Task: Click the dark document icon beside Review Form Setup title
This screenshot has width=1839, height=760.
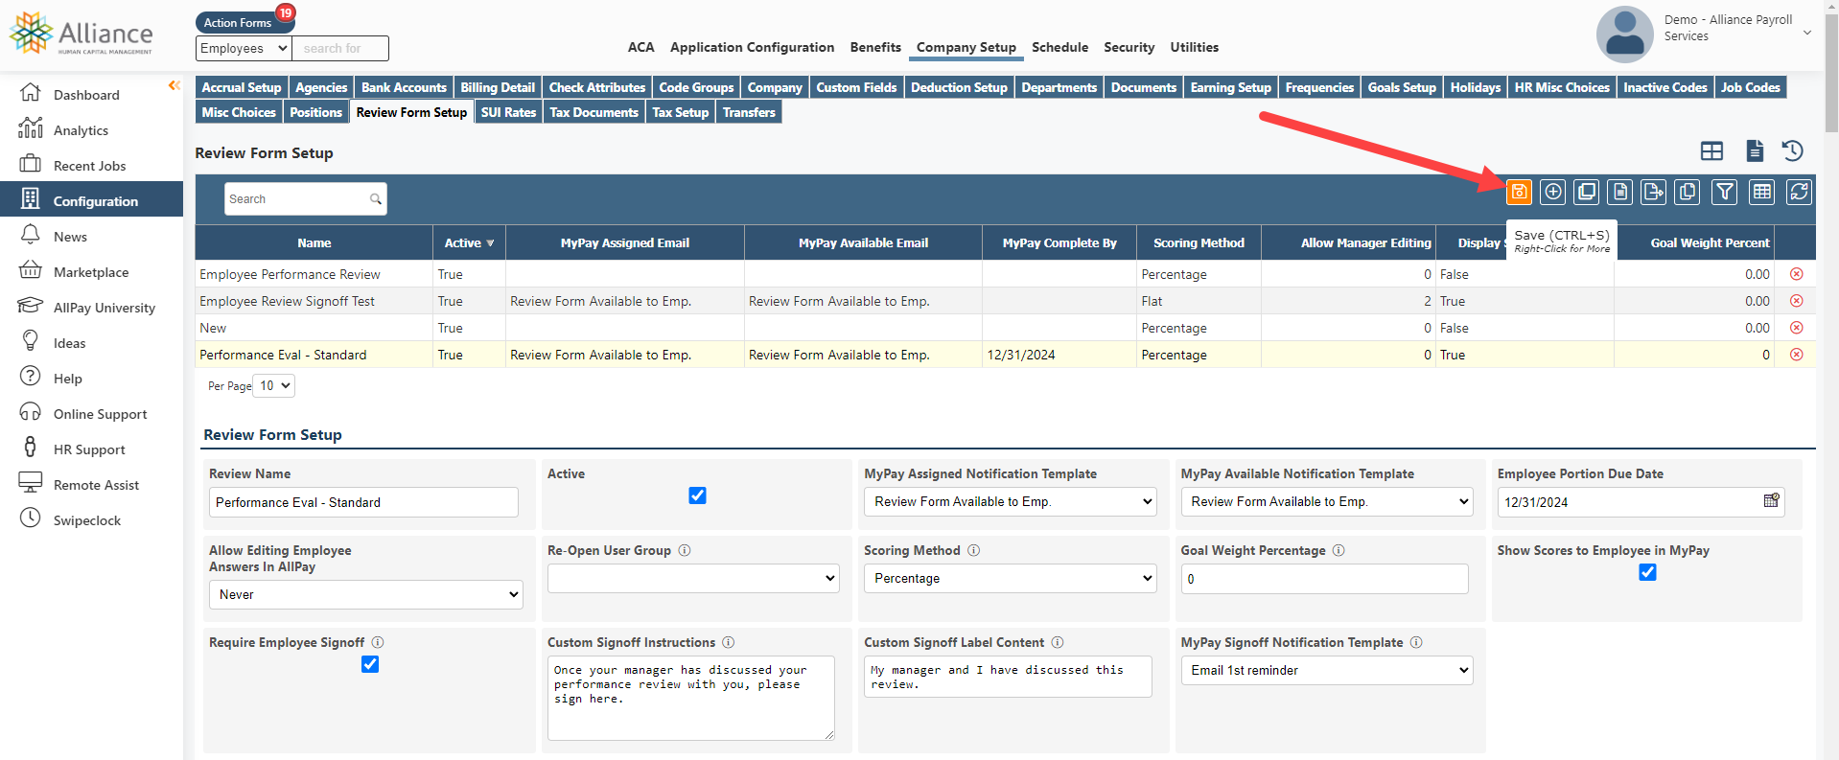Action: pos(1755,150)
